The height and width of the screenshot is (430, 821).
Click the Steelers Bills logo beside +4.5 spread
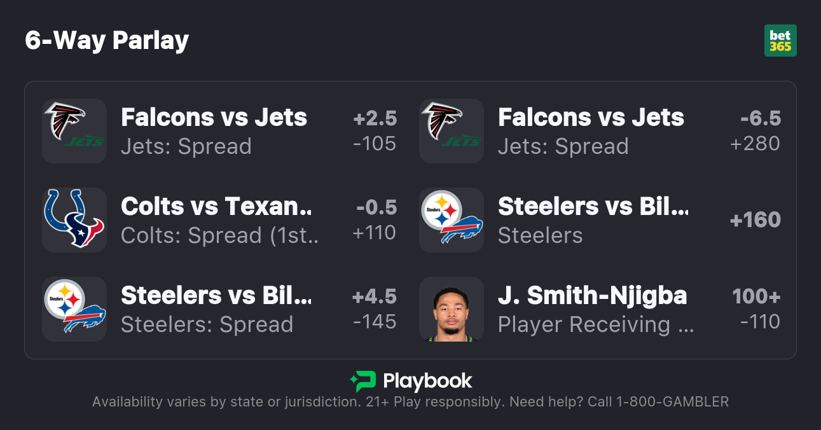74,309
